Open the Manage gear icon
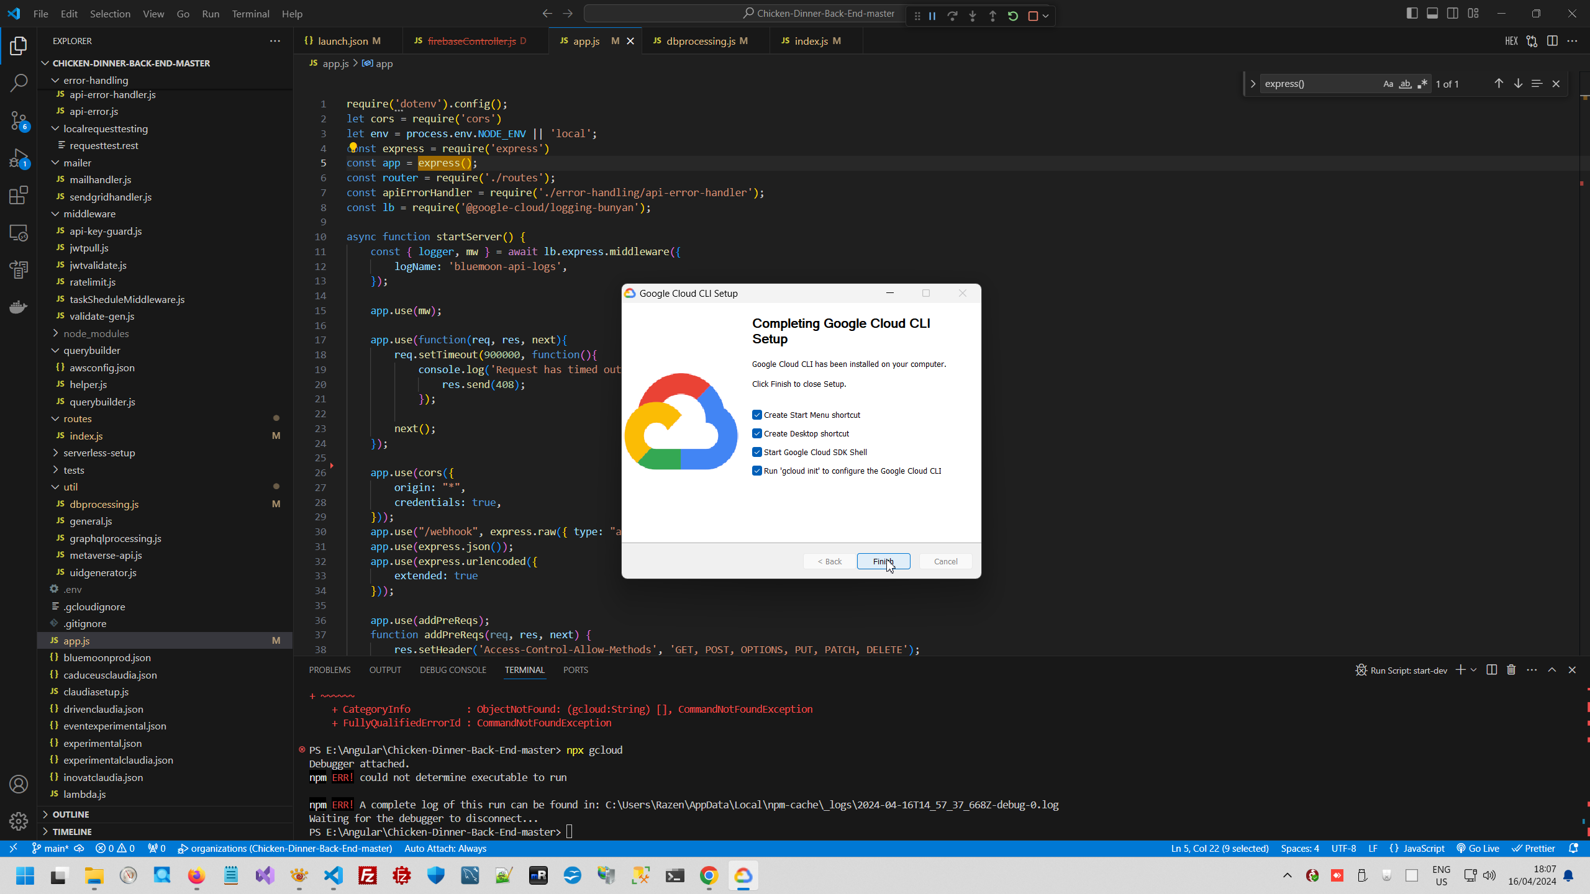Screen dimensions: 1590x894 19,821
